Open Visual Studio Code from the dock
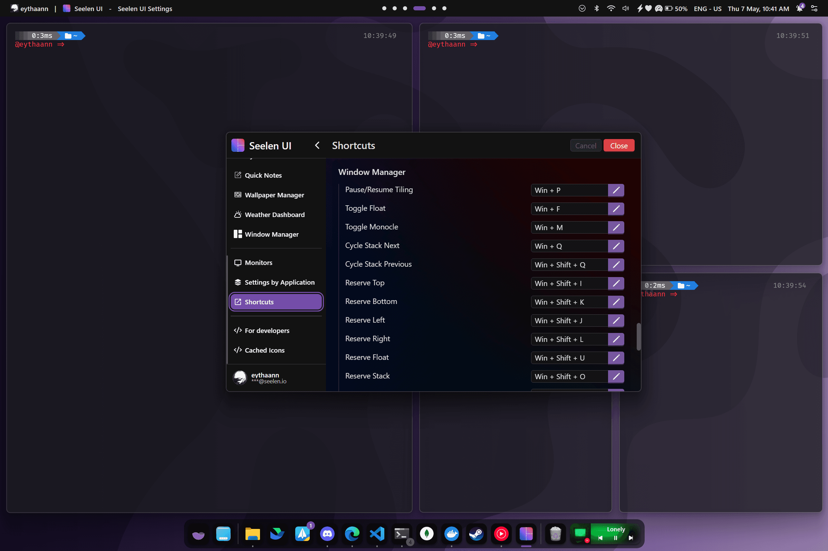 pos(377,534)
